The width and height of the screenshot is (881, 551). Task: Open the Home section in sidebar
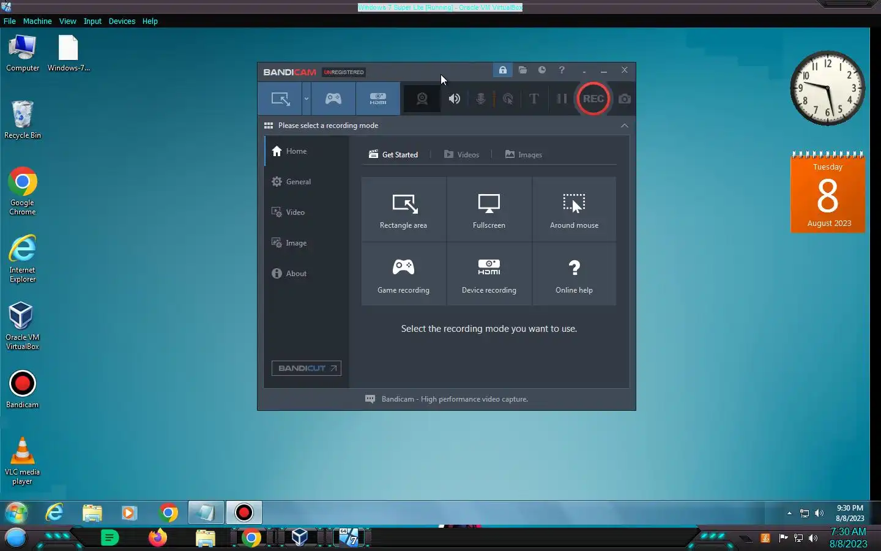(x=307, y=151)
